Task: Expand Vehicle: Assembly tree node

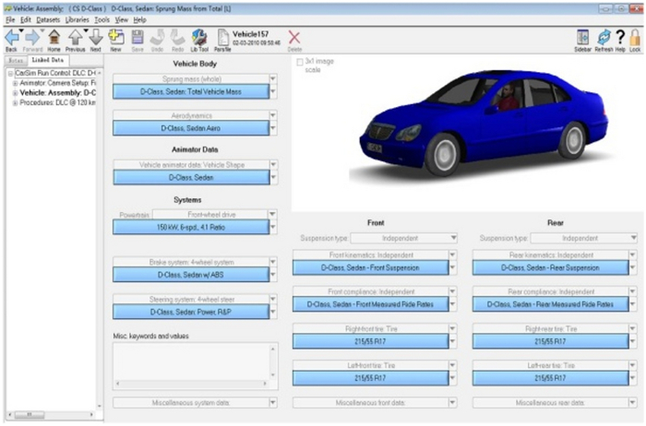Action: pyautogui.click(x=15, y=93)
